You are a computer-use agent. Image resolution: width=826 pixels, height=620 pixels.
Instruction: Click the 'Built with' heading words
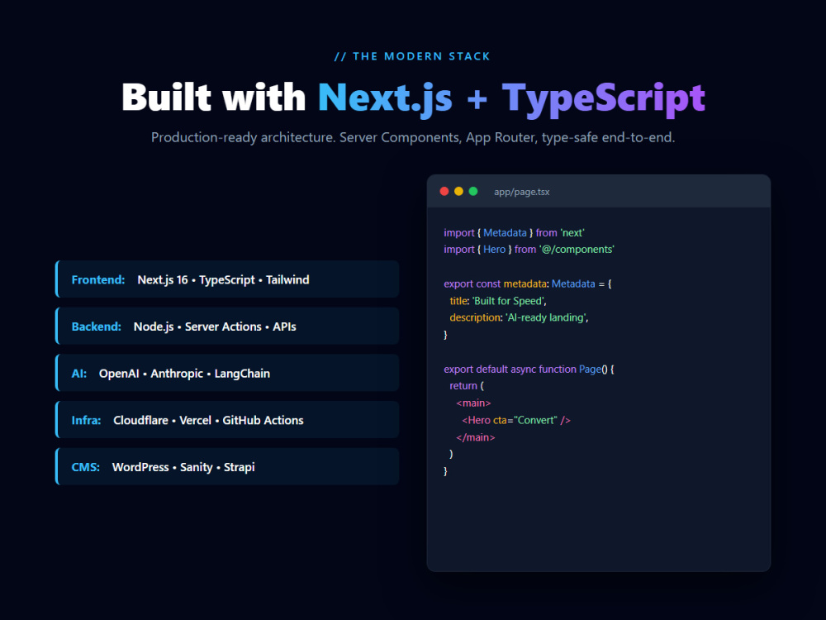click(213, 98)
